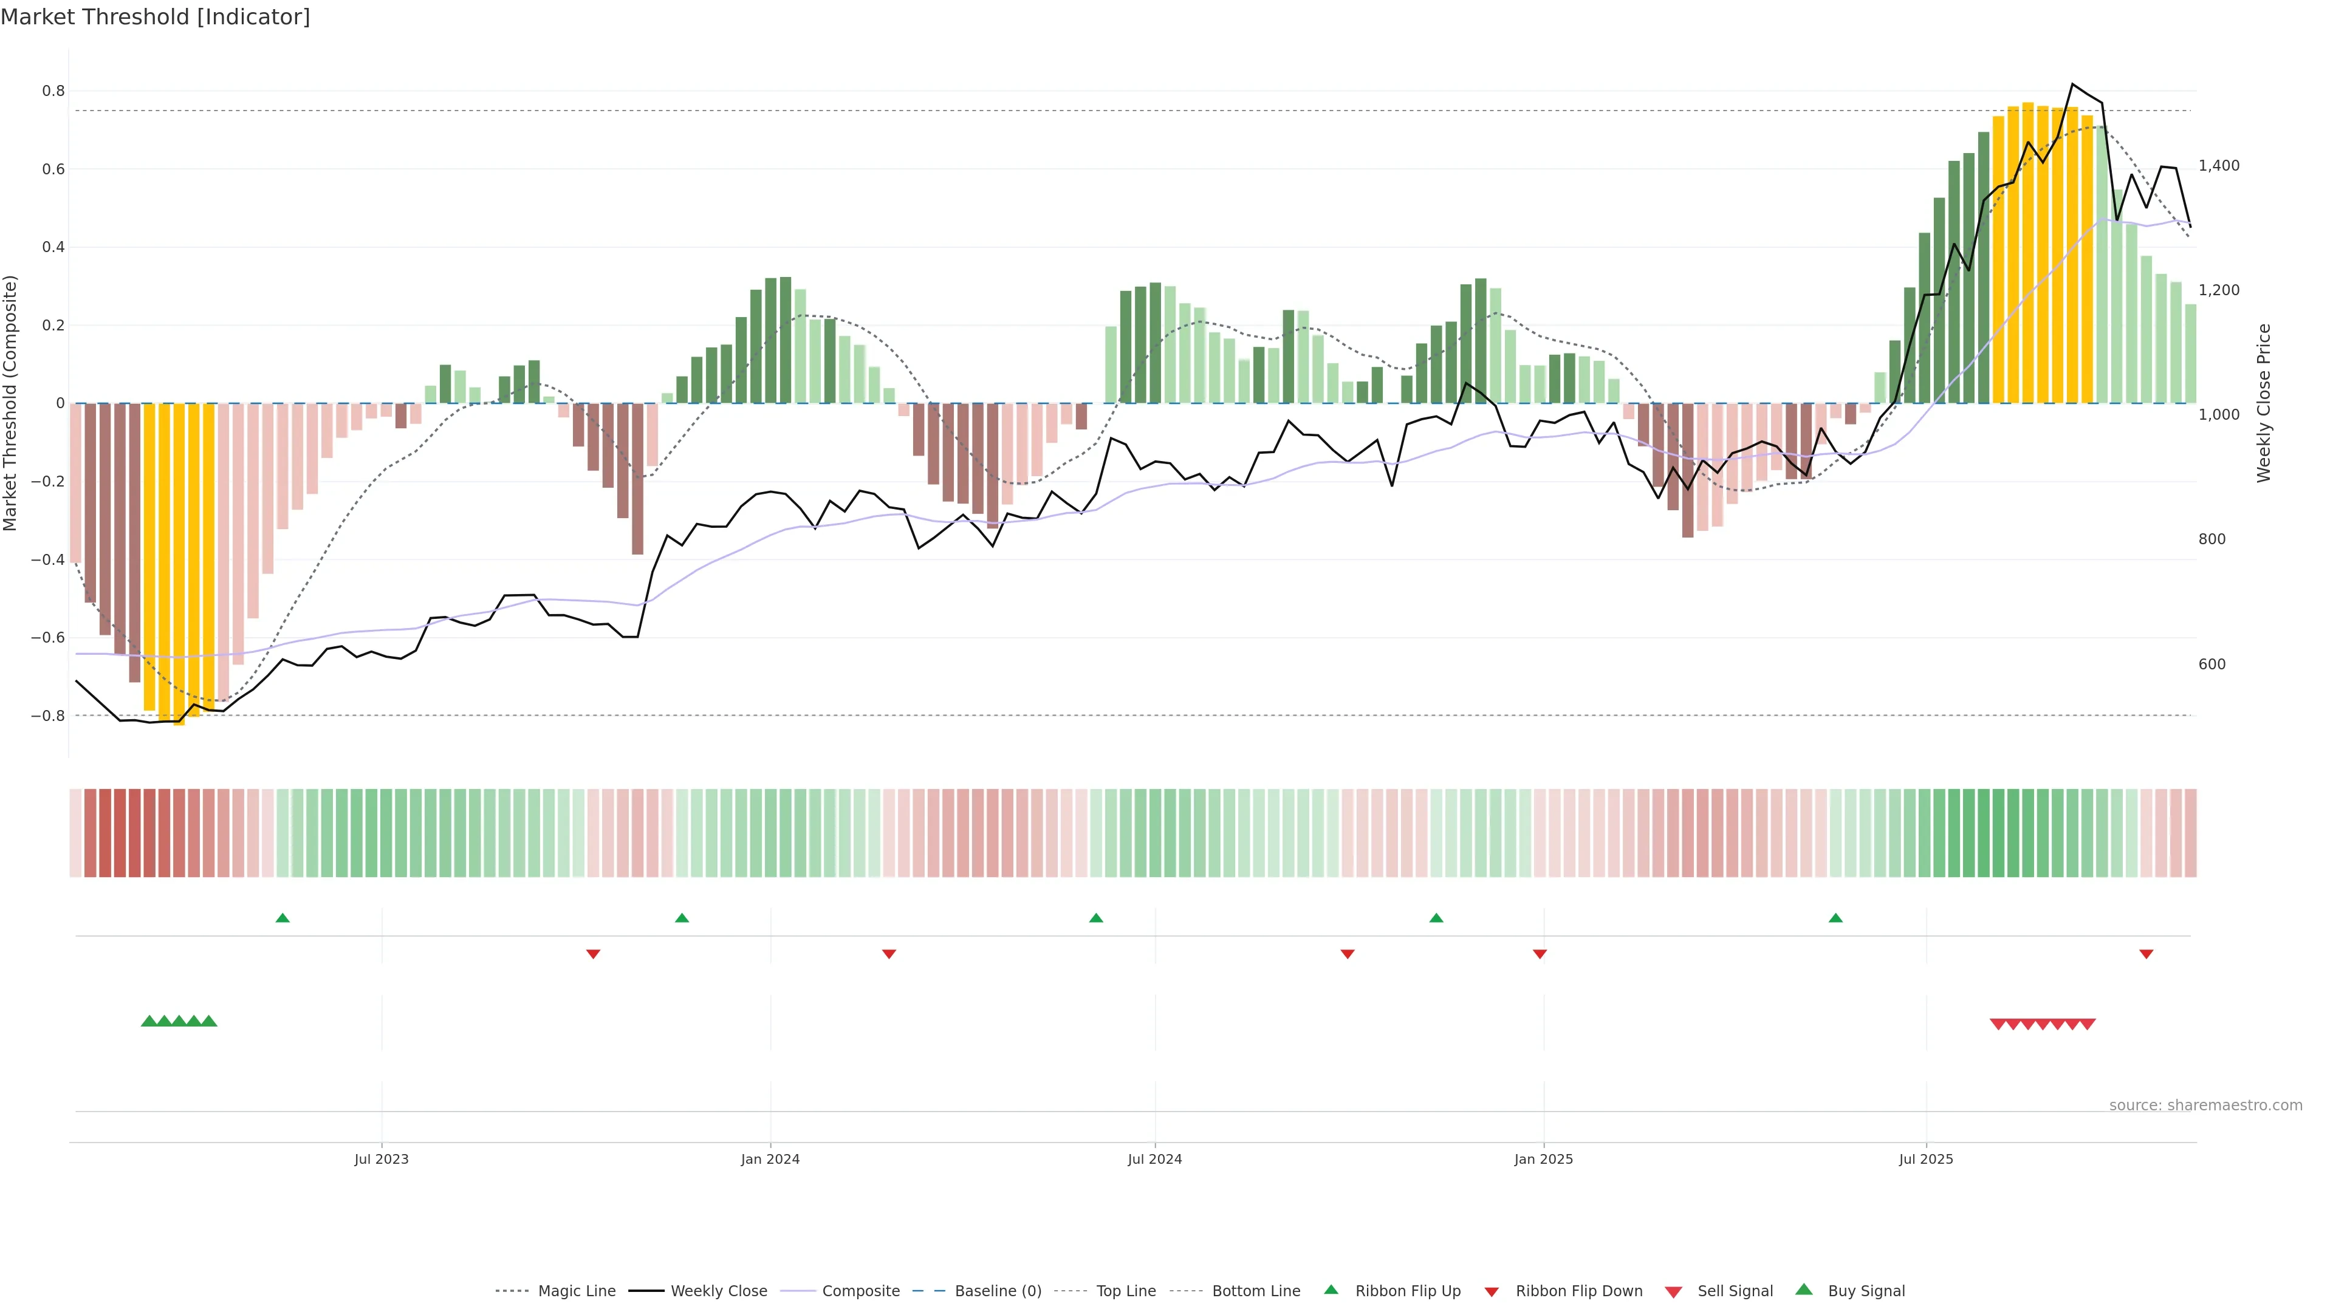2333x1312 pixels.
Task: Click the Weekly Close Price axis title
Action: coord(2264,403)
